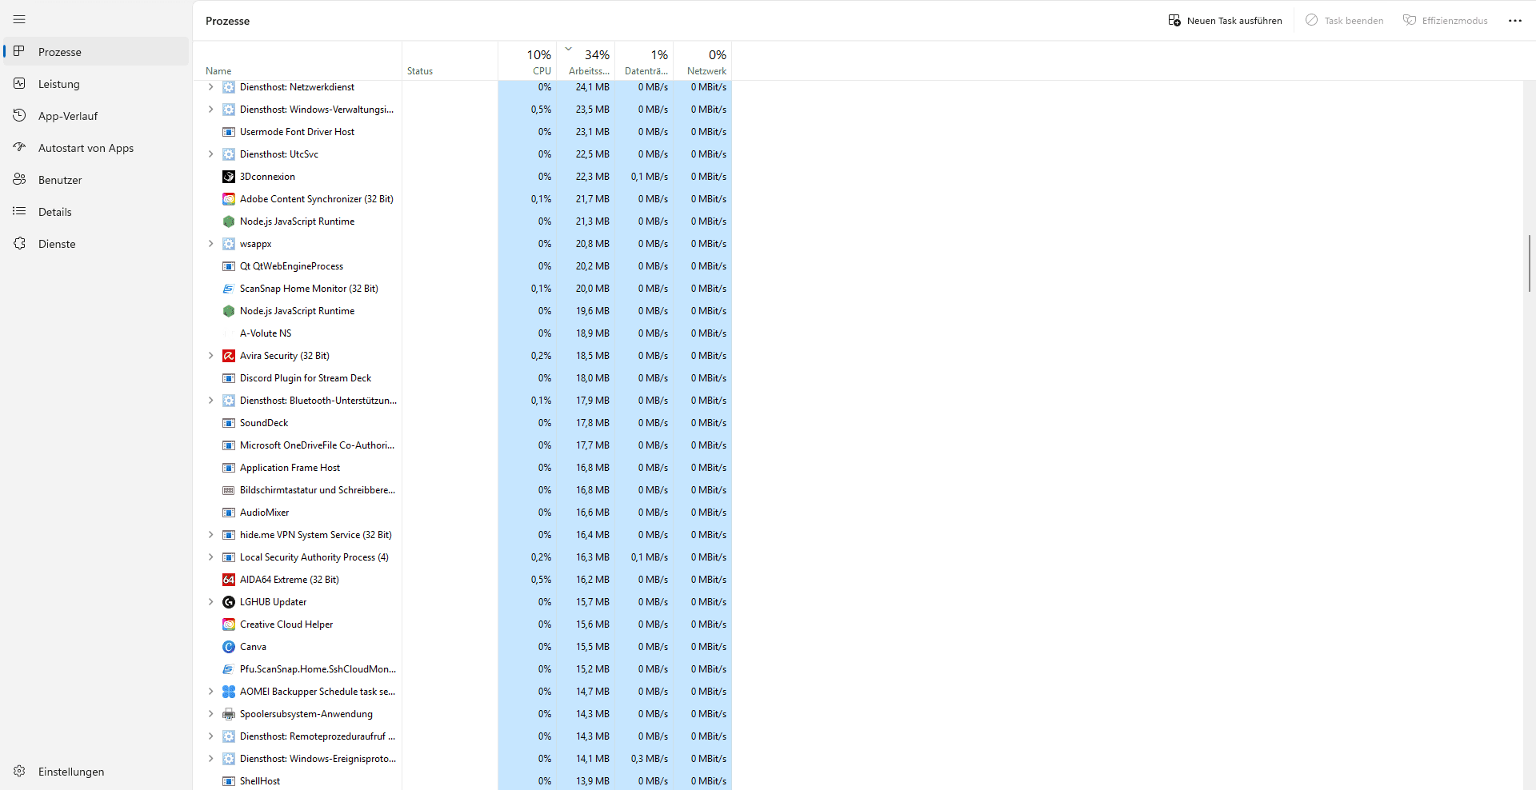Click the Pfu.ScanSnap.Home.SshCloudMon icon

point(229,669)
